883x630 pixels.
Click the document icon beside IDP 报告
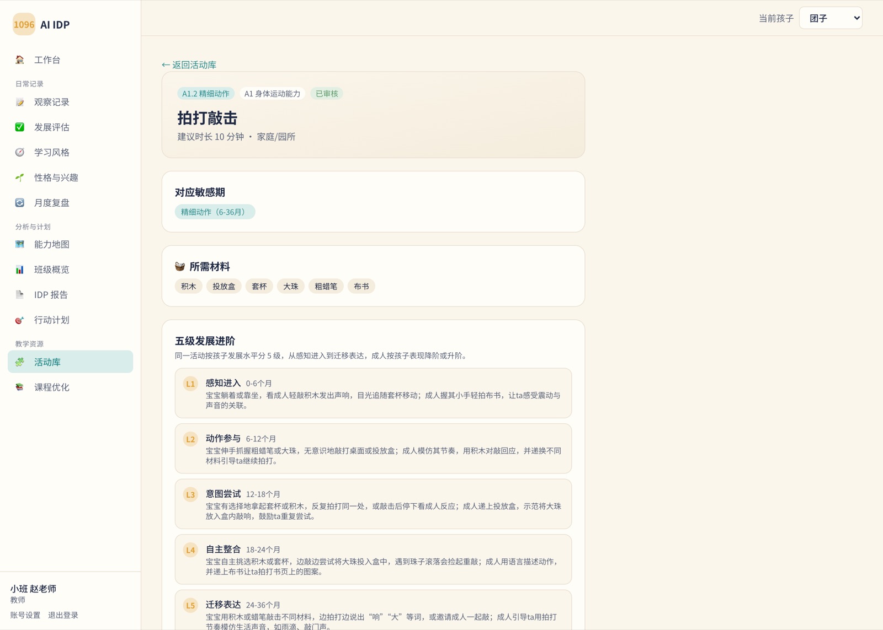[20, 294]
